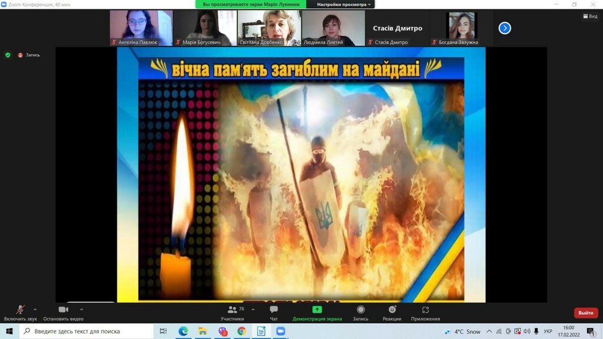Click the green encryption shield icon
The height and width of the screenshot is (339, 603).
coord(8,55)
